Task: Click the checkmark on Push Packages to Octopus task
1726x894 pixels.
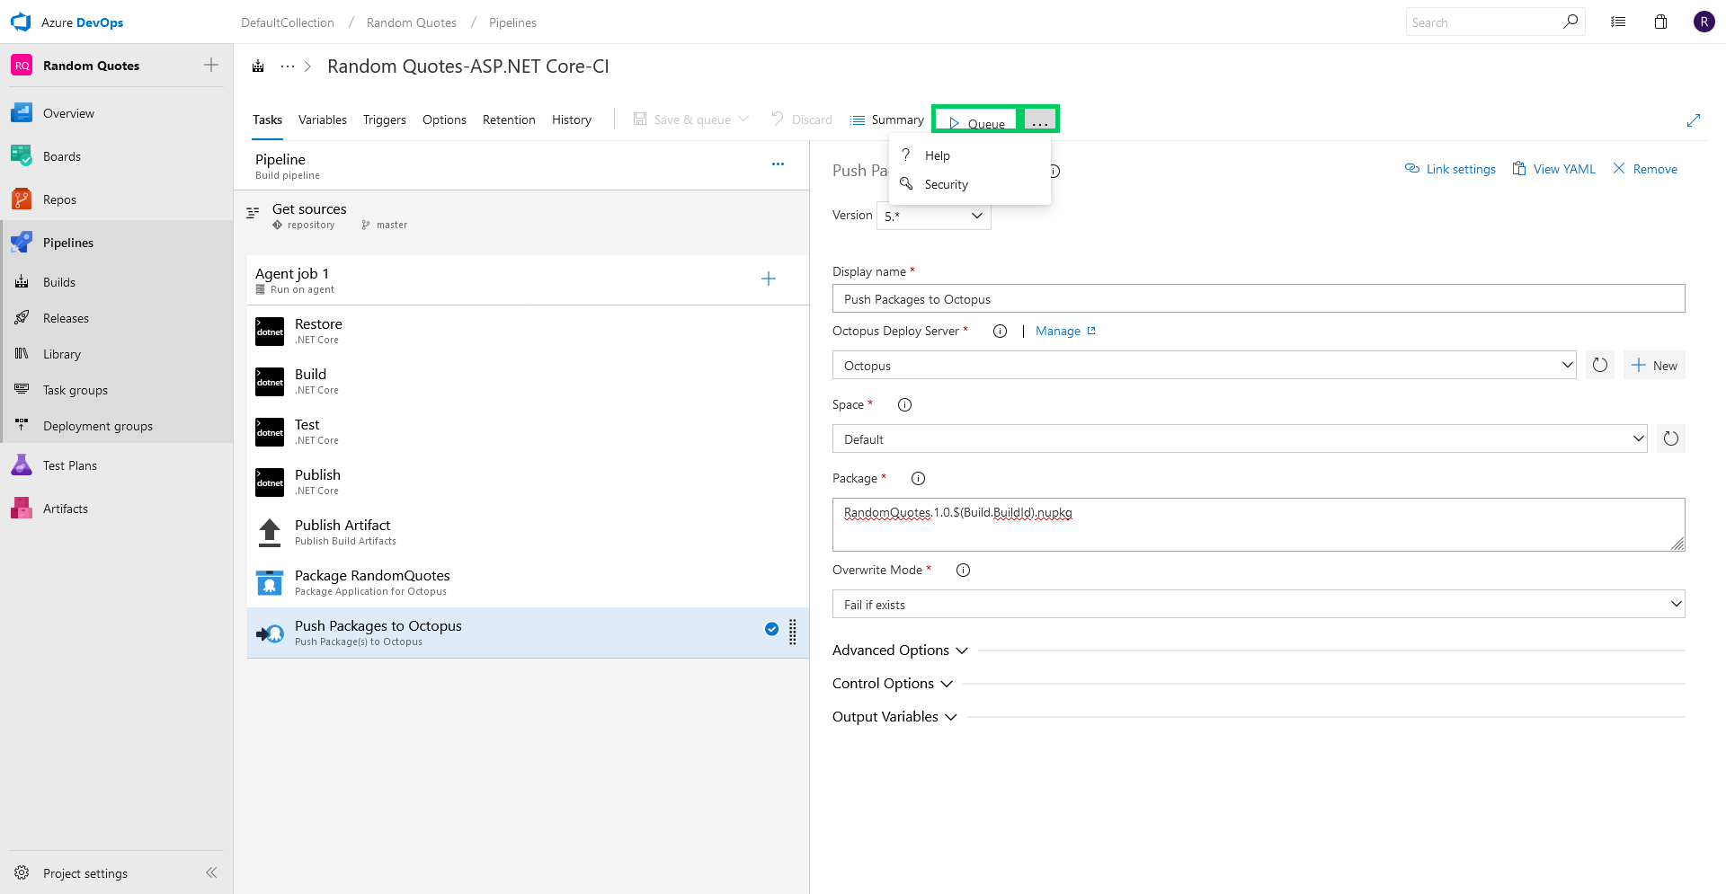Action: click(x=771, y=629)
